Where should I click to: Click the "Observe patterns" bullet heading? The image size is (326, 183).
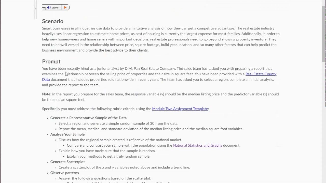[x=64, y=173]
